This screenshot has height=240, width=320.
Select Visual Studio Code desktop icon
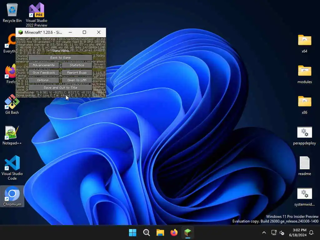12,168
